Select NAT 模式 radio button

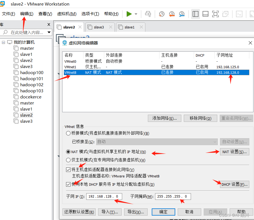(x=68, y=152)
